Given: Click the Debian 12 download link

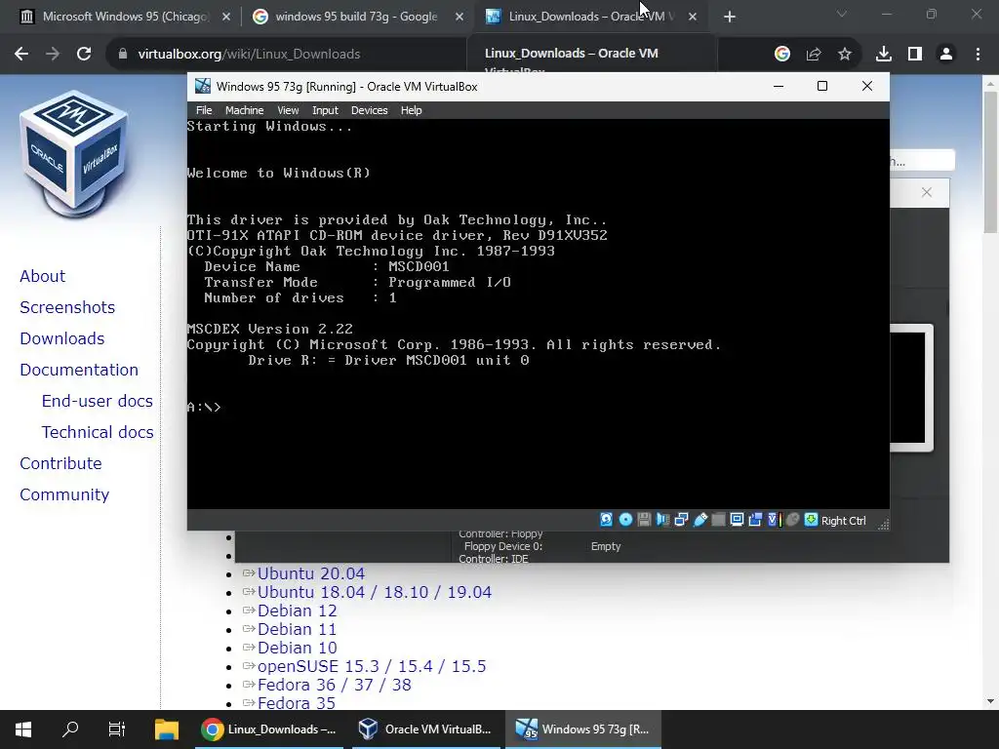Looking at the screenshot, I should pos(297,611).
